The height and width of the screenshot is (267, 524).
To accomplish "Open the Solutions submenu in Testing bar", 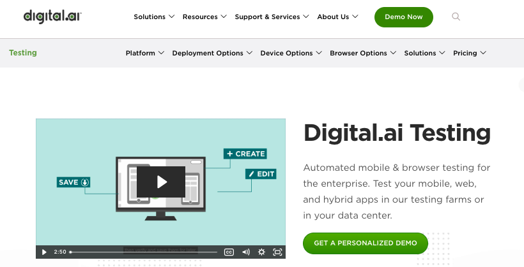I will (x=420, y=53).
